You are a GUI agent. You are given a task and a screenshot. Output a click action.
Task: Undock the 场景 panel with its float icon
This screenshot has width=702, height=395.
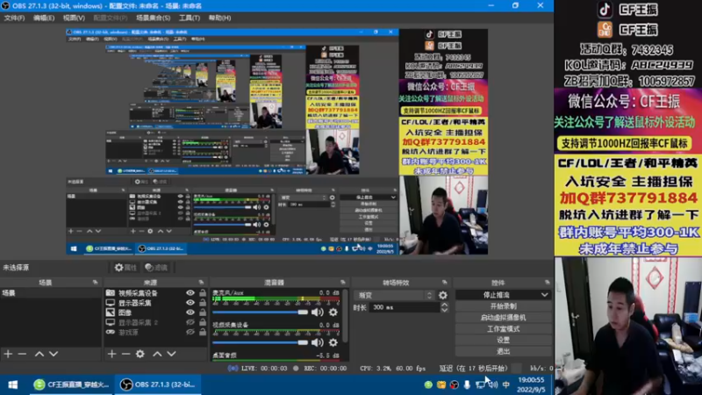coord(96,282)
